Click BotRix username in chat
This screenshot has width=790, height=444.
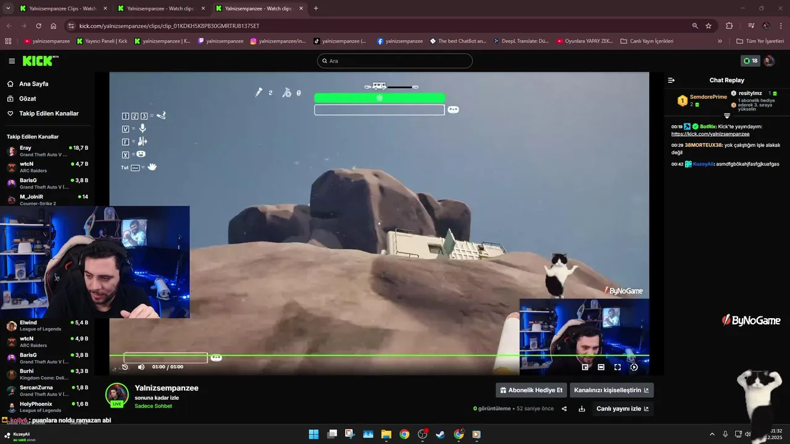tap(707, 126)
